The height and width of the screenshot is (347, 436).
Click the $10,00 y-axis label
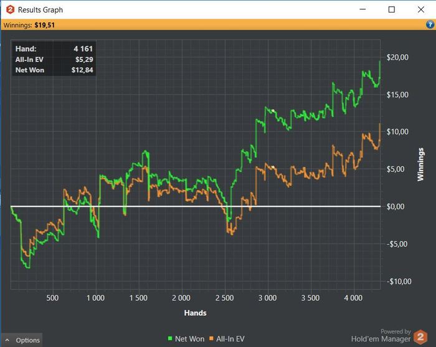tap(397, 131)
